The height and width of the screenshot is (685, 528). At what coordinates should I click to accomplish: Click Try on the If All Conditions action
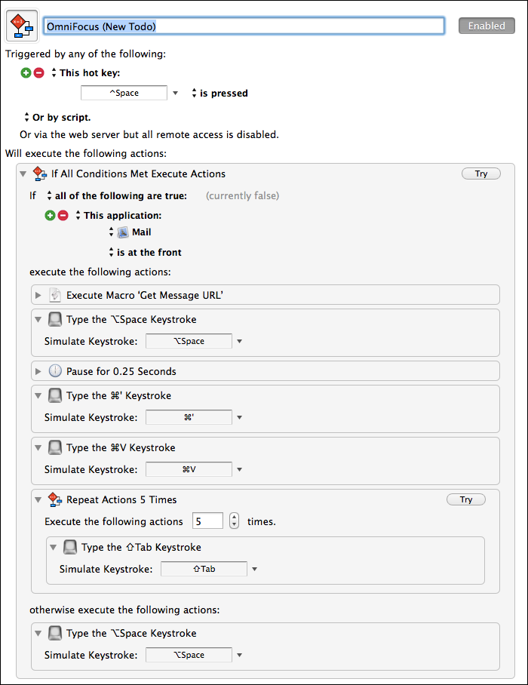pos(481,174)
